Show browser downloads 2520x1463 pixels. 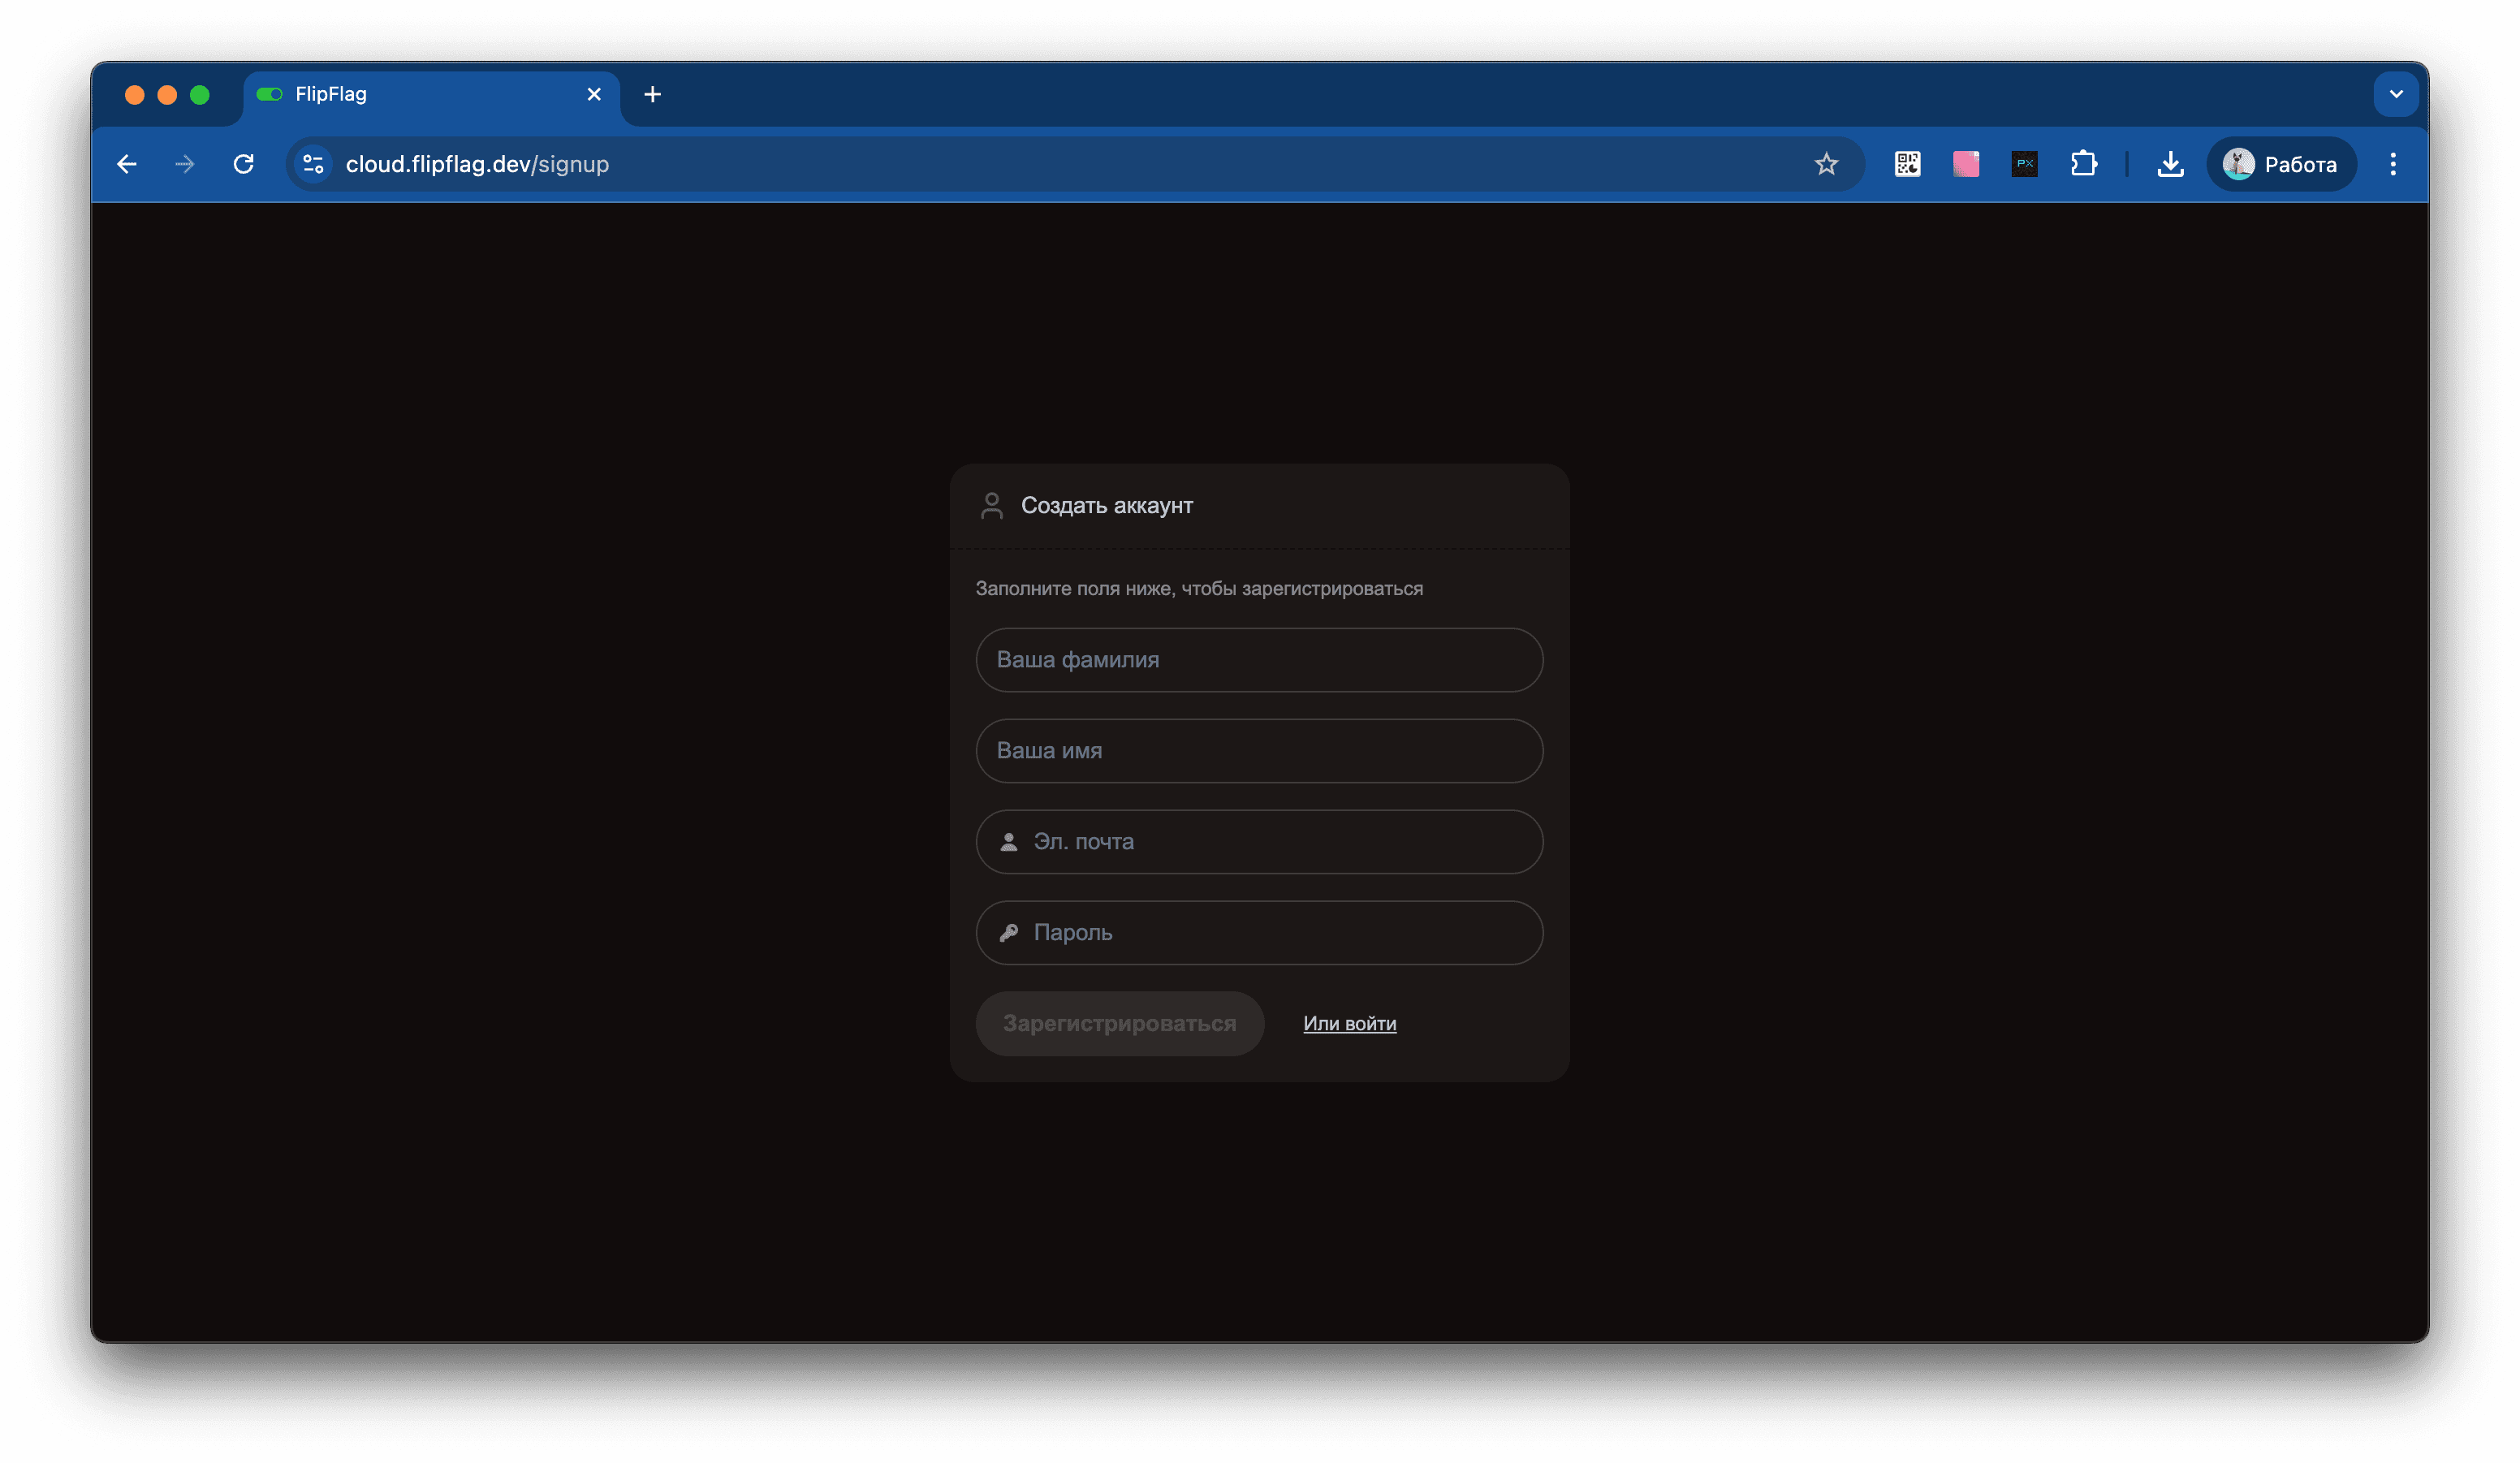(x=2170, y=164)
